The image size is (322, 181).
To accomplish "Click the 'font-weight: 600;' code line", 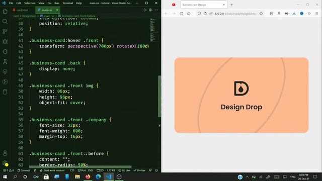I will click(x=61, y=131).
